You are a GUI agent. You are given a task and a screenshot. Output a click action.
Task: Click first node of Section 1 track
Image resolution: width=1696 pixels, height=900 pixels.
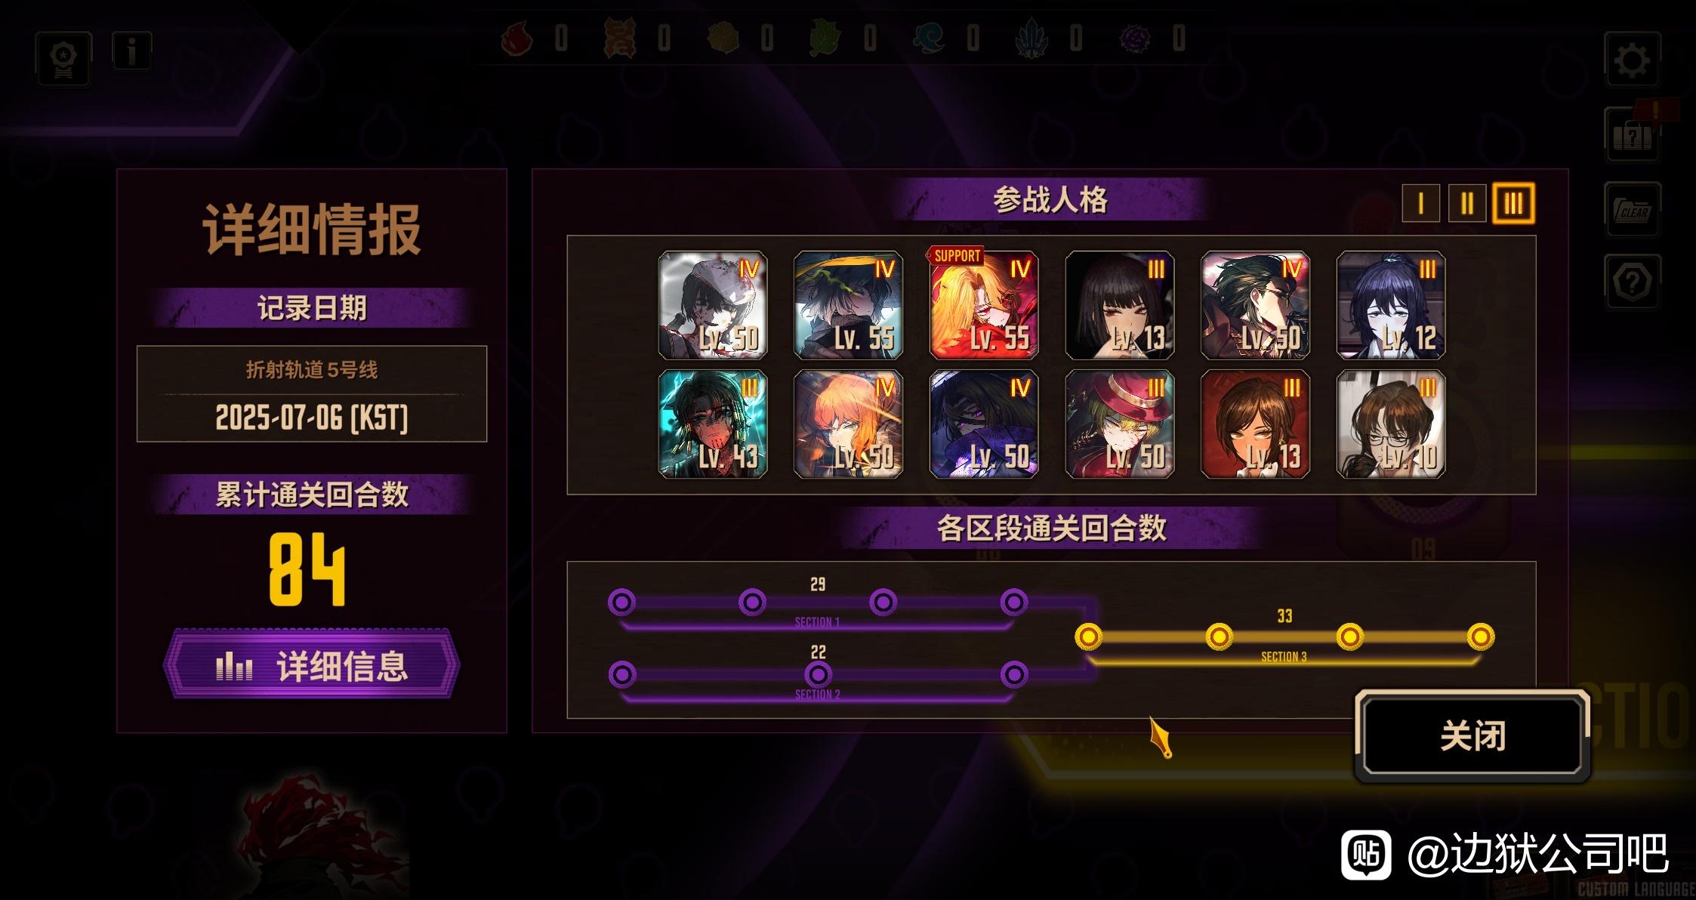(x=621, y=602)
